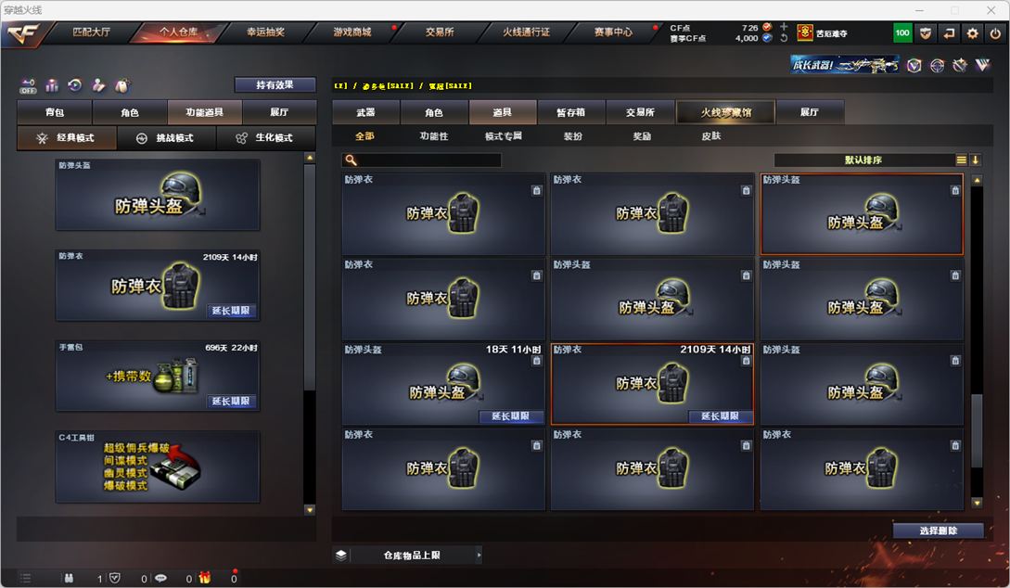Image resolution: width=1010 pixels, height=588 pixels.
Task: Click the 持有效果 button
Action: pyautogui.click(x=275, y=85)
